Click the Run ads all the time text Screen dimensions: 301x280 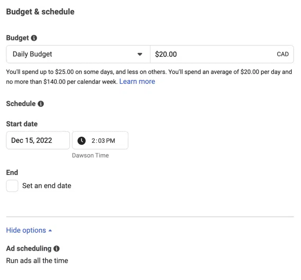coord(37,260)
